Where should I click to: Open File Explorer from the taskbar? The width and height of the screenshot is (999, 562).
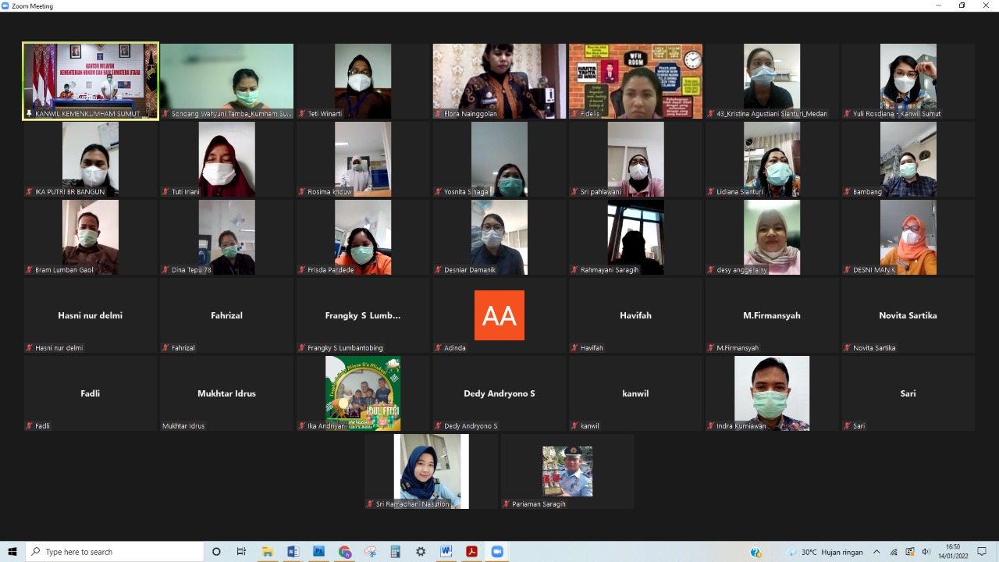point(267,552)
